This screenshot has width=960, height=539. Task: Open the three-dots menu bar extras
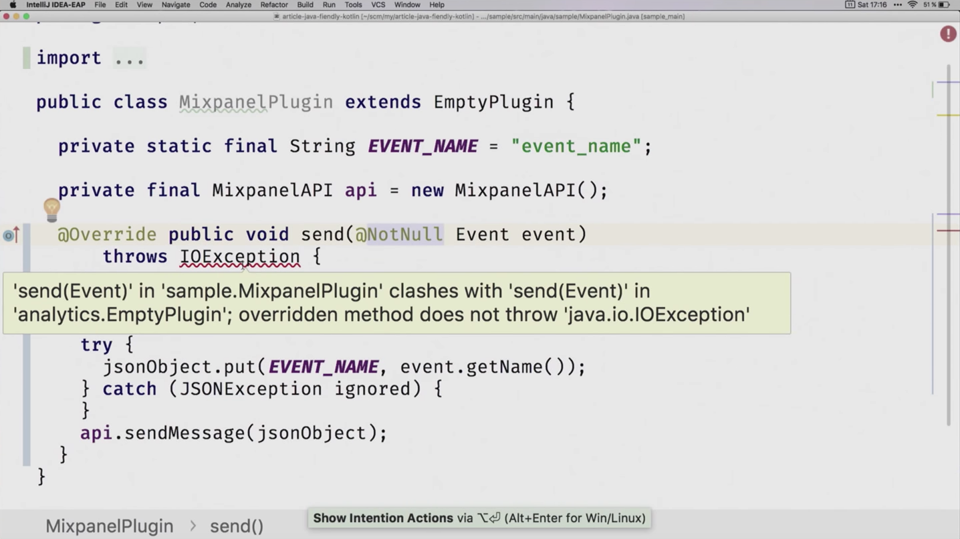point(898,5)
